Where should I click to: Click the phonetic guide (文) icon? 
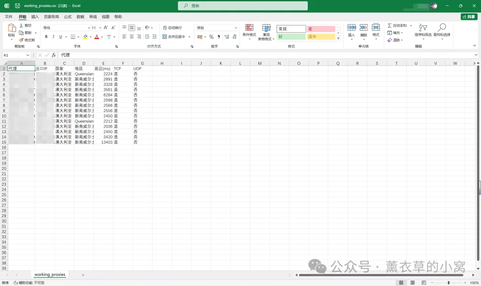109,37
